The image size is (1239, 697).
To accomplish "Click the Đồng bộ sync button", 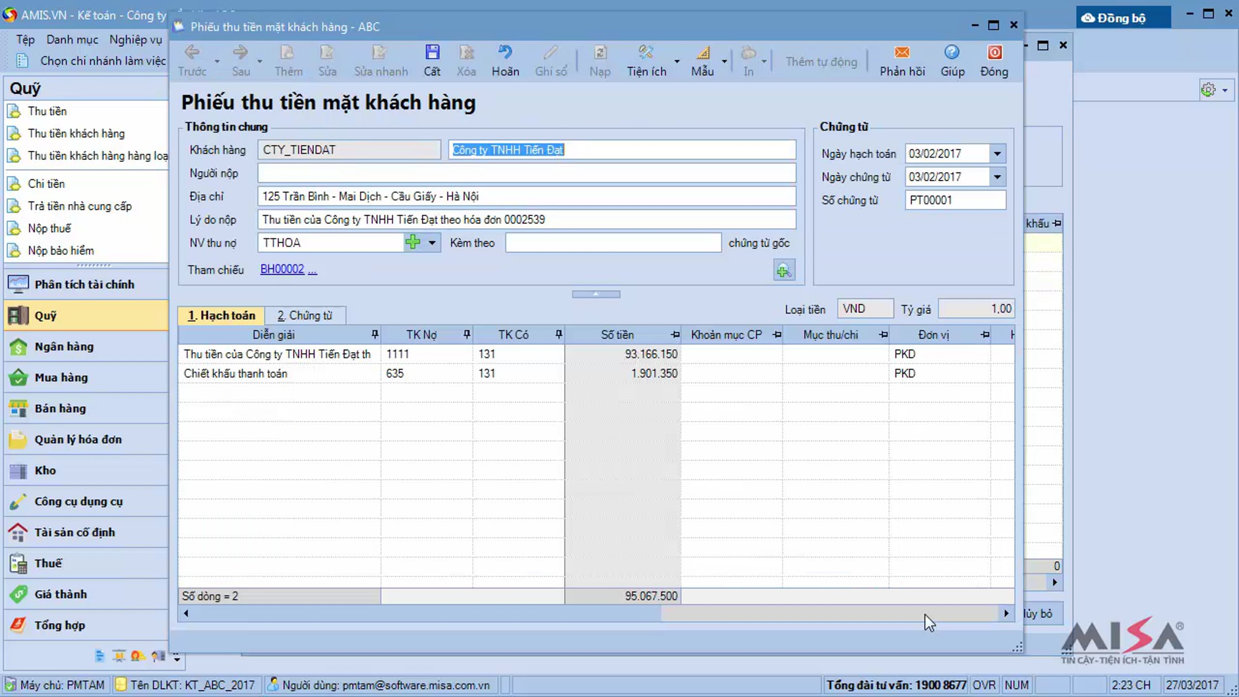I will 1122,18.
